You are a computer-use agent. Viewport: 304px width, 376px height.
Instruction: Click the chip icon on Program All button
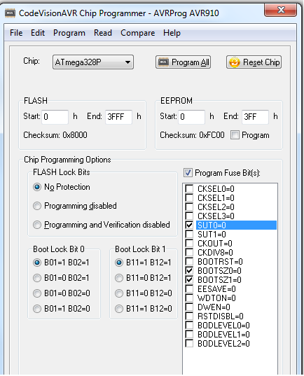(x=164, y=62)
